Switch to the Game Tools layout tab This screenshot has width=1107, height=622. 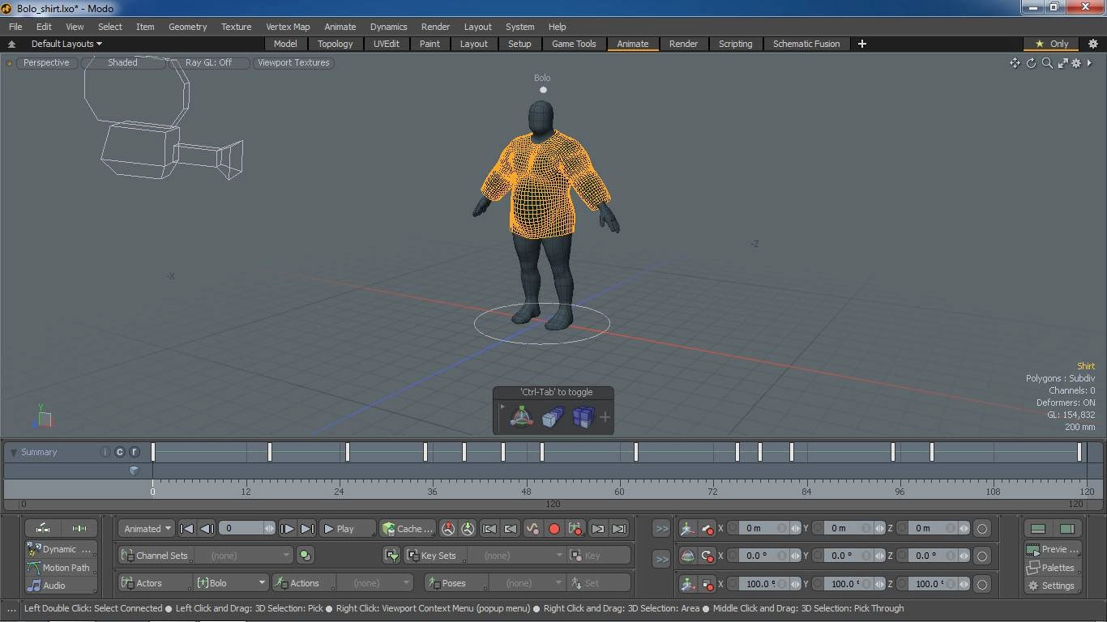pos(574,44)
